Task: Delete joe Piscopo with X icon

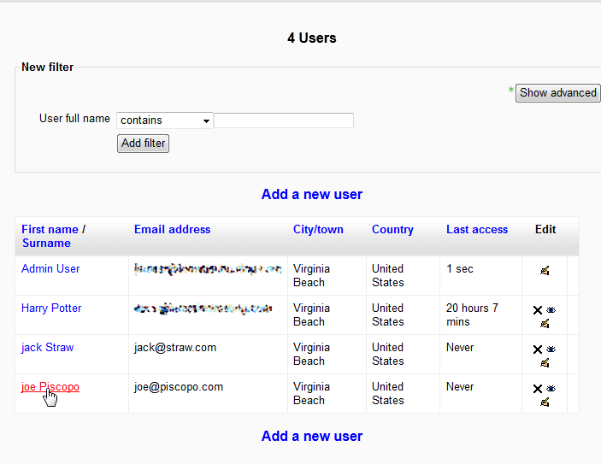Action: coord(538,389)
